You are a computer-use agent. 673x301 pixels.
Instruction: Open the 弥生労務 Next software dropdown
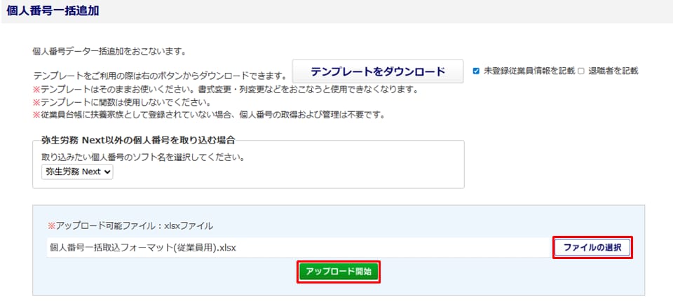(x=77, y=171)
